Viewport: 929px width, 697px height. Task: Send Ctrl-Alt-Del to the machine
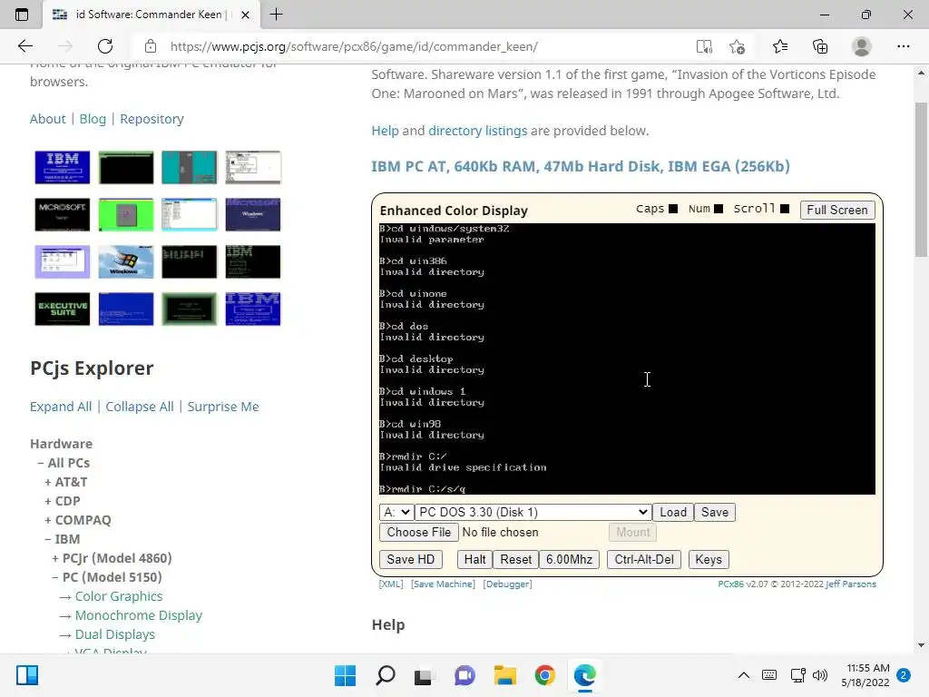pyautogui.click(x=644, y=559)
